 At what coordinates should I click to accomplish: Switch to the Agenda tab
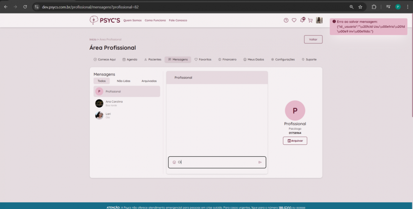[130, 59]
